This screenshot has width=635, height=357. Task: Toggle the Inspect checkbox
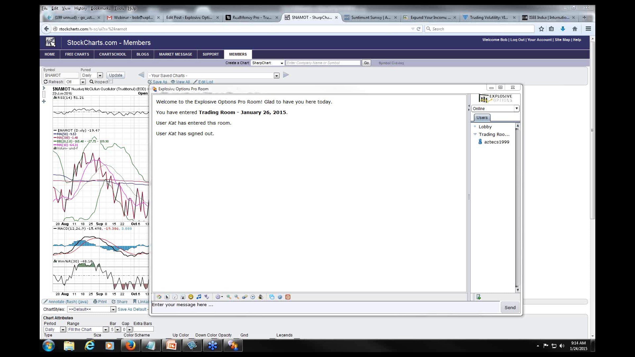click(x=111, y=81)
